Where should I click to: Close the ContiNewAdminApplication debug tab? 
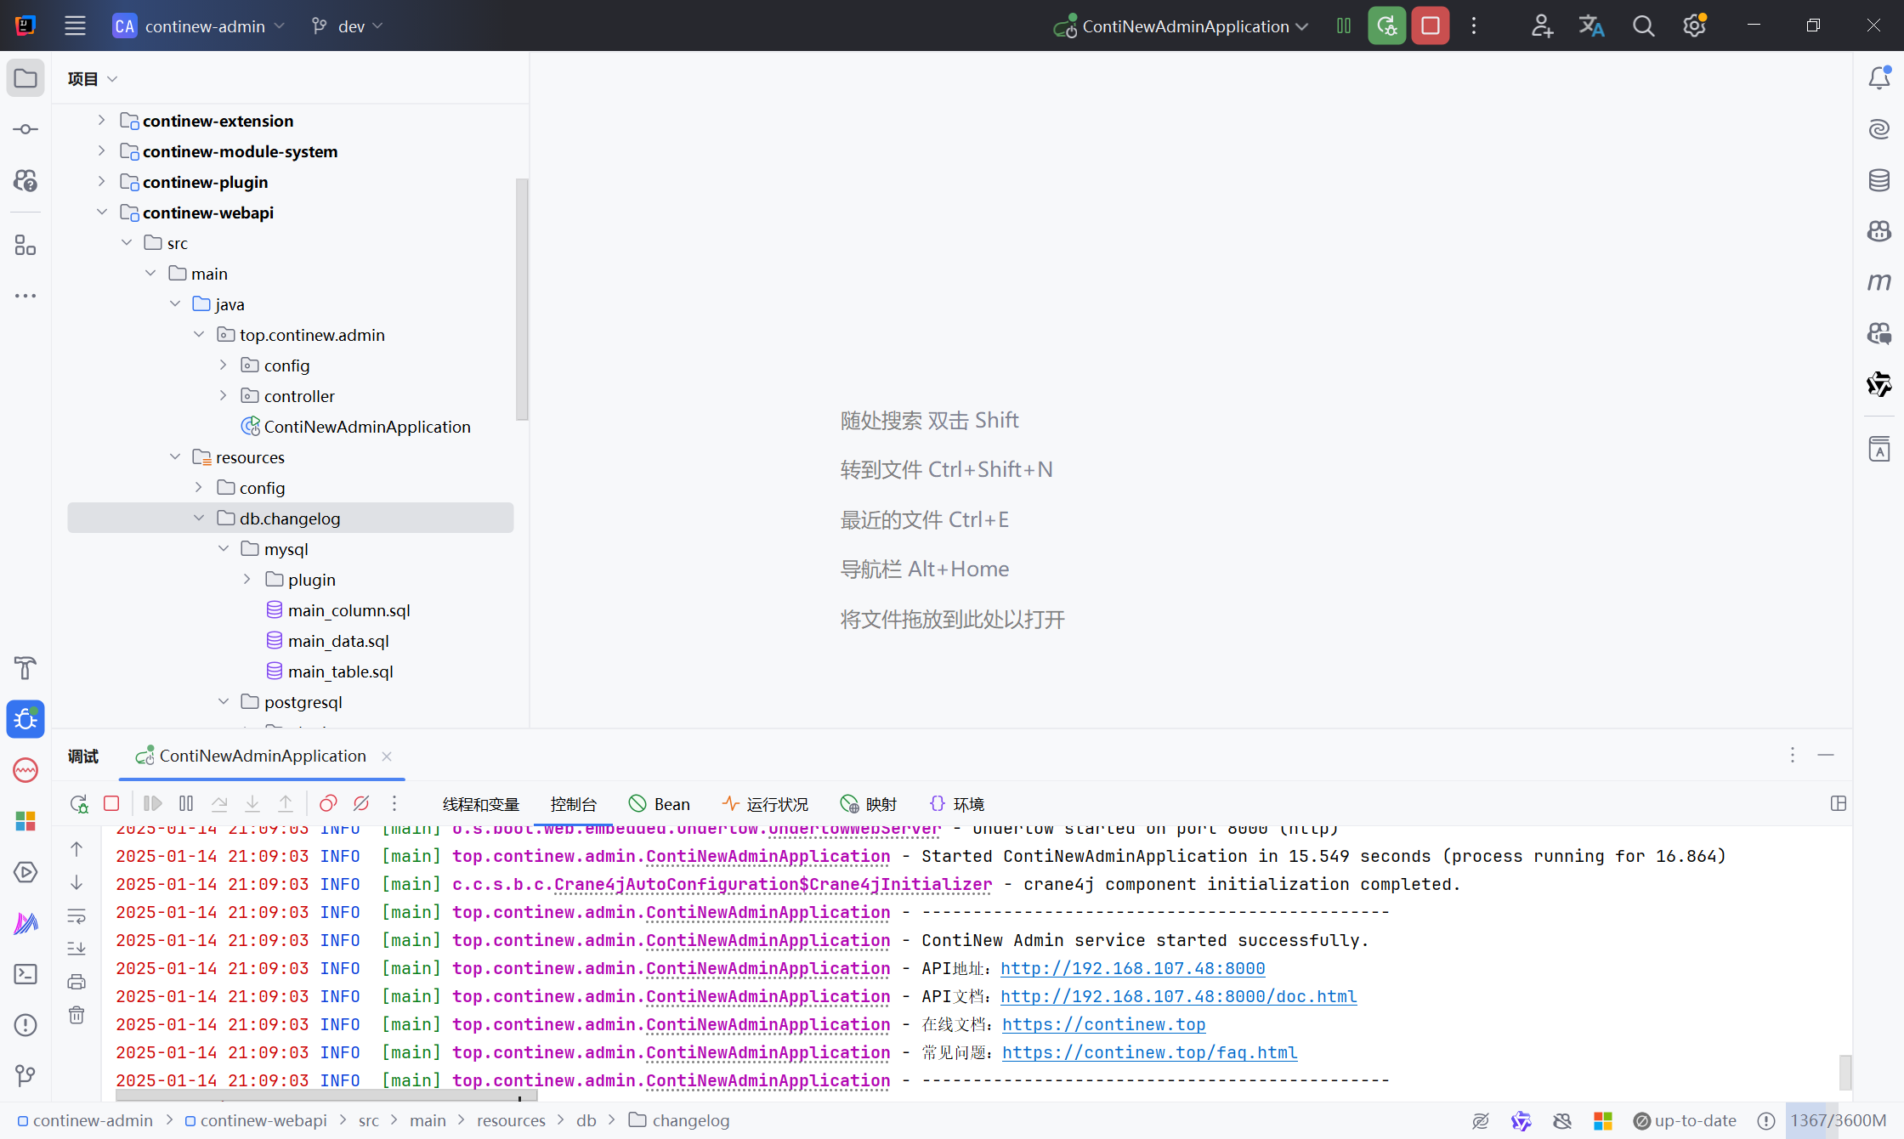coord(387,756)
